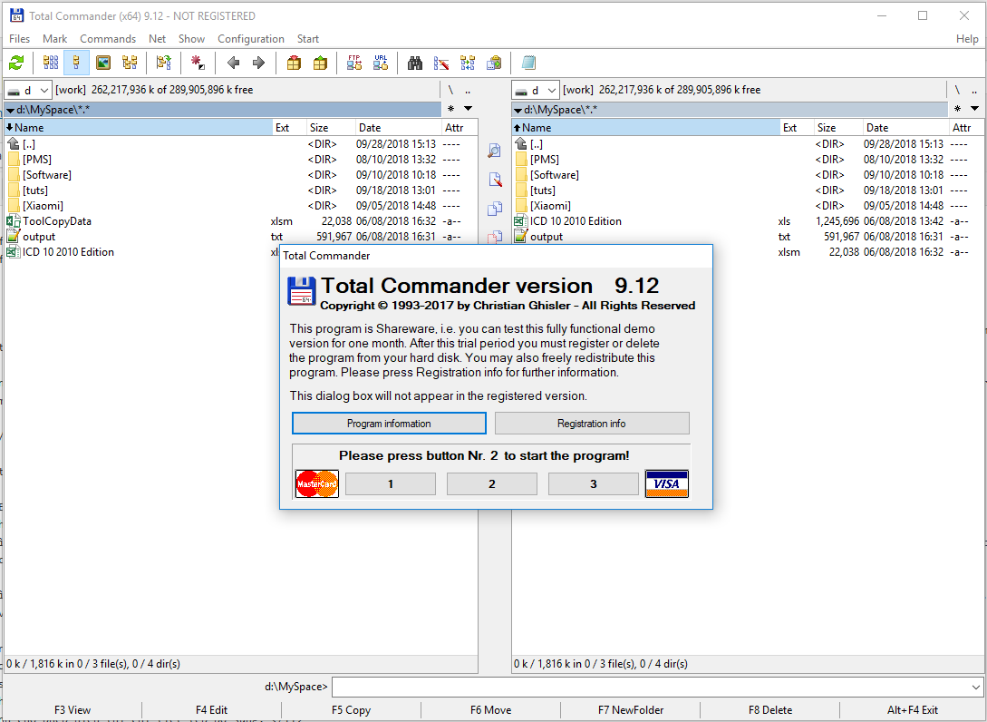Image resolution: width=987 pixels, height=722 pixels.
Task: Click the Program information button
Action: (389, 424)
